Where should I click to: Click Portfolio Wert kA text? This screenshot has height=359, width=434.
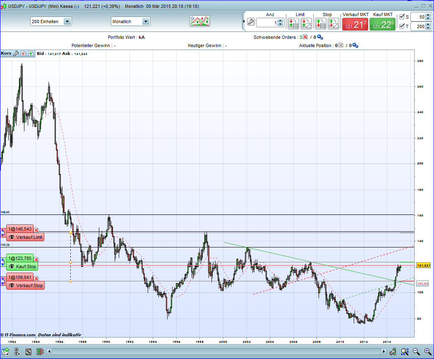(126, 37)
